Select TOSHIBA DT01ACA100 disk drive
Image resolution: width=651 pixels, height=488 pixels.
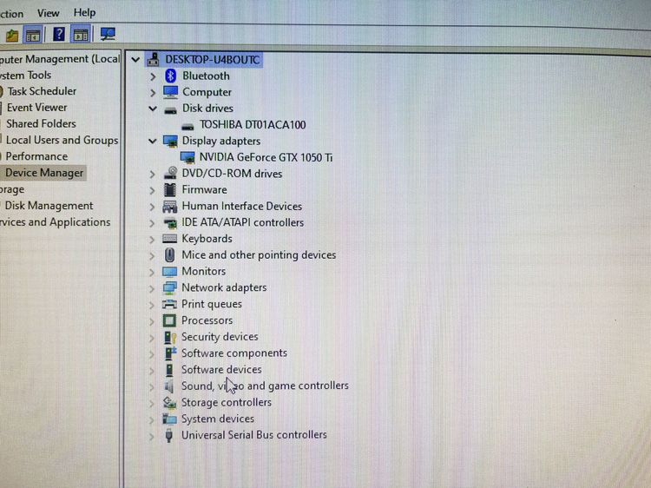[253, 124]
